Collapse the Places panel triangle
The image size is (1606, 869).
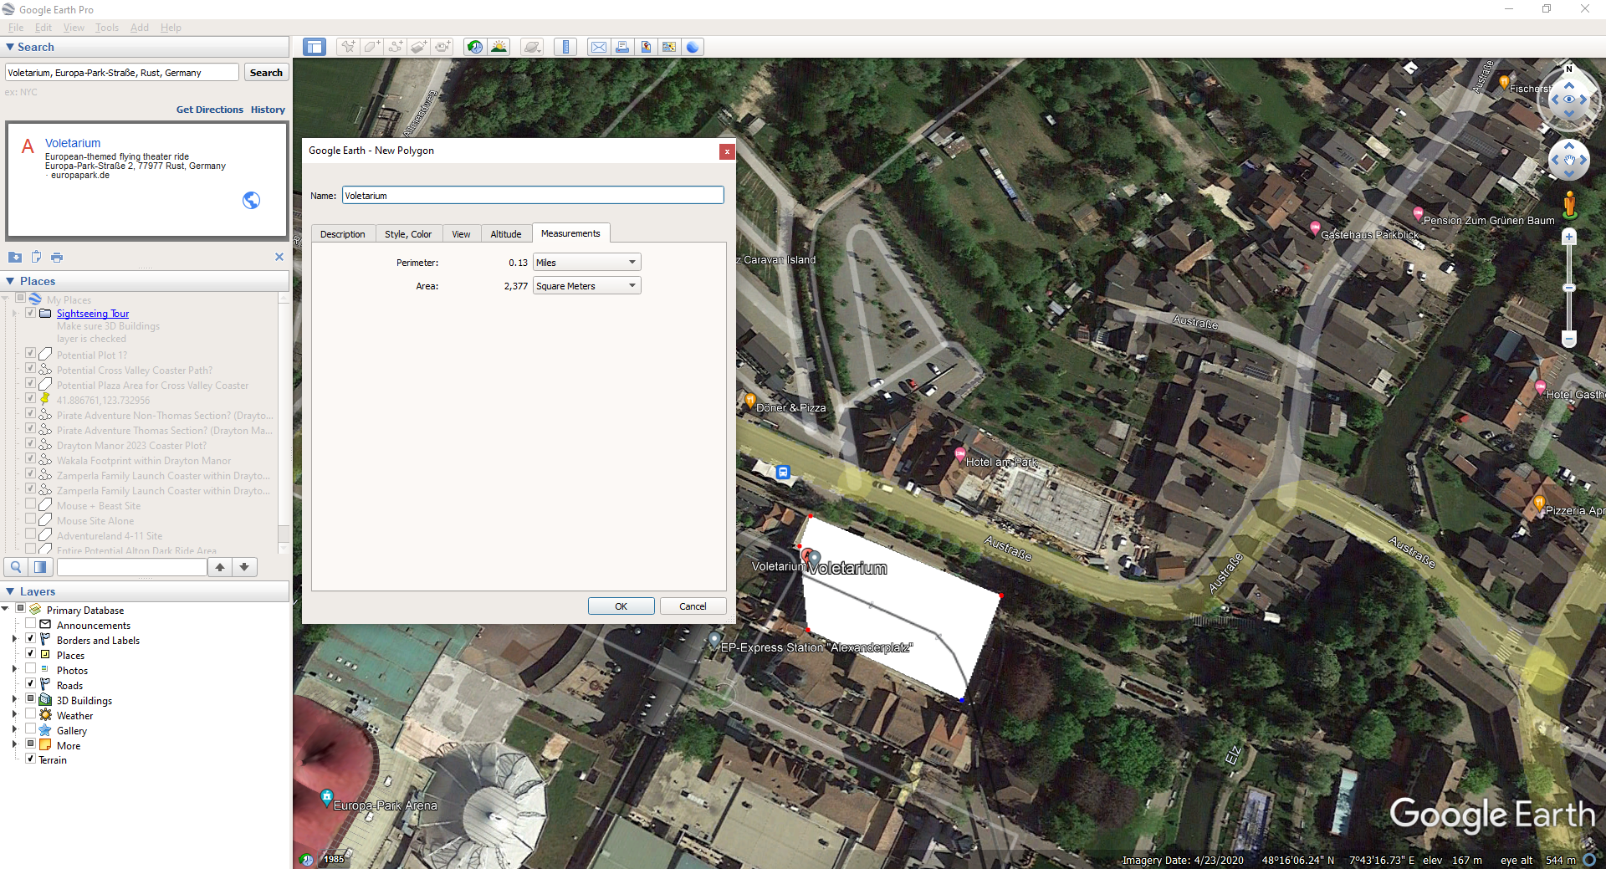click(x=10, y=281)
